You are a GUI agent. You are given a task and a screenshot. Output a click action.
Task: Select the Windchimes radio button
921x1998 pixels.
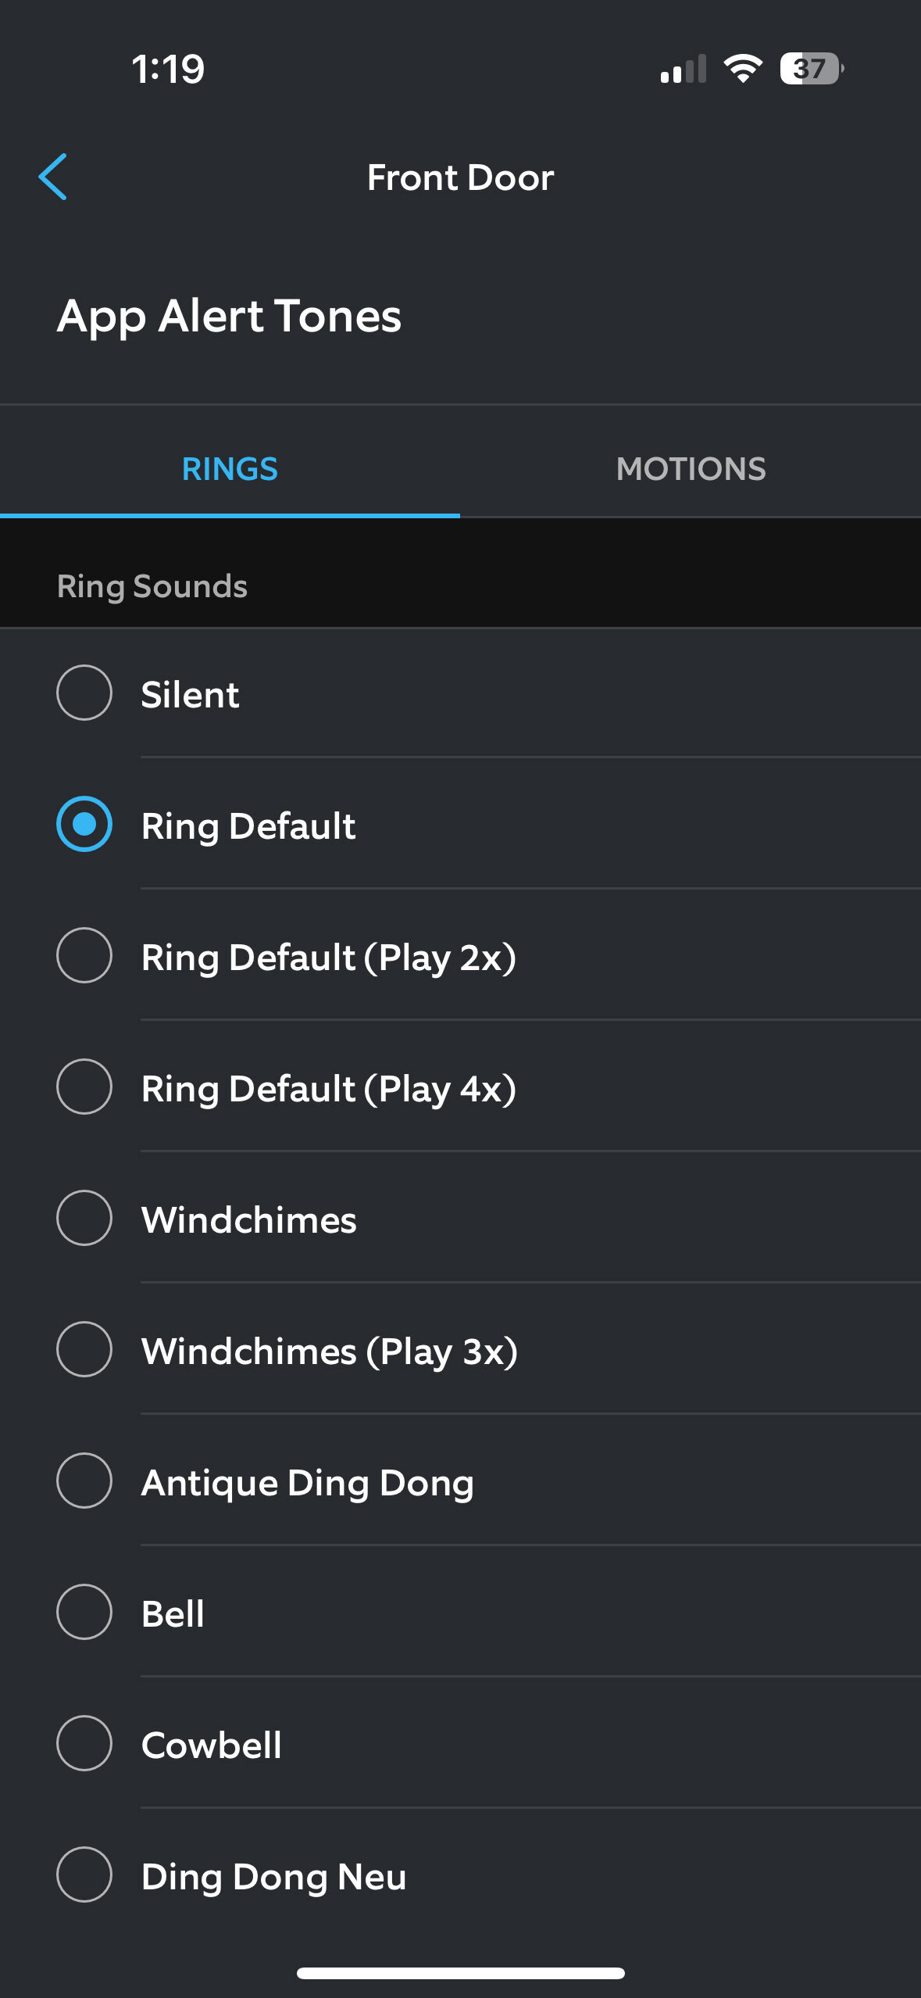[84, 1218]
